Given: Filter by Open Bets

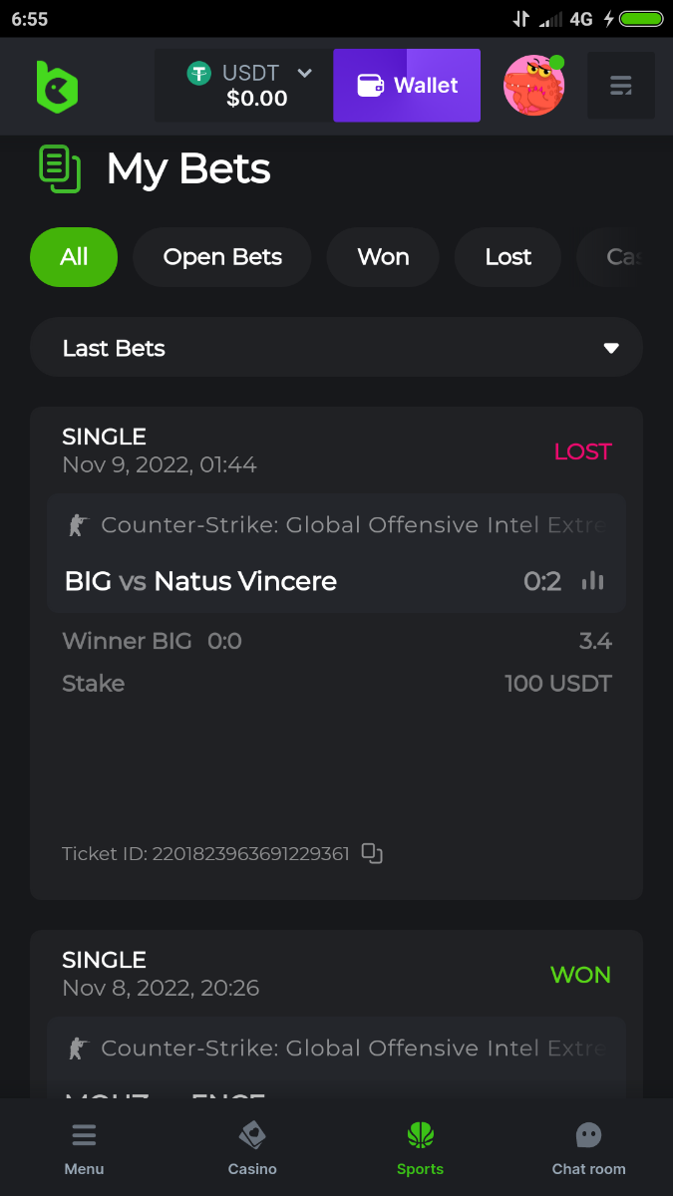Looking at the screenshot, I should point(222,257).
